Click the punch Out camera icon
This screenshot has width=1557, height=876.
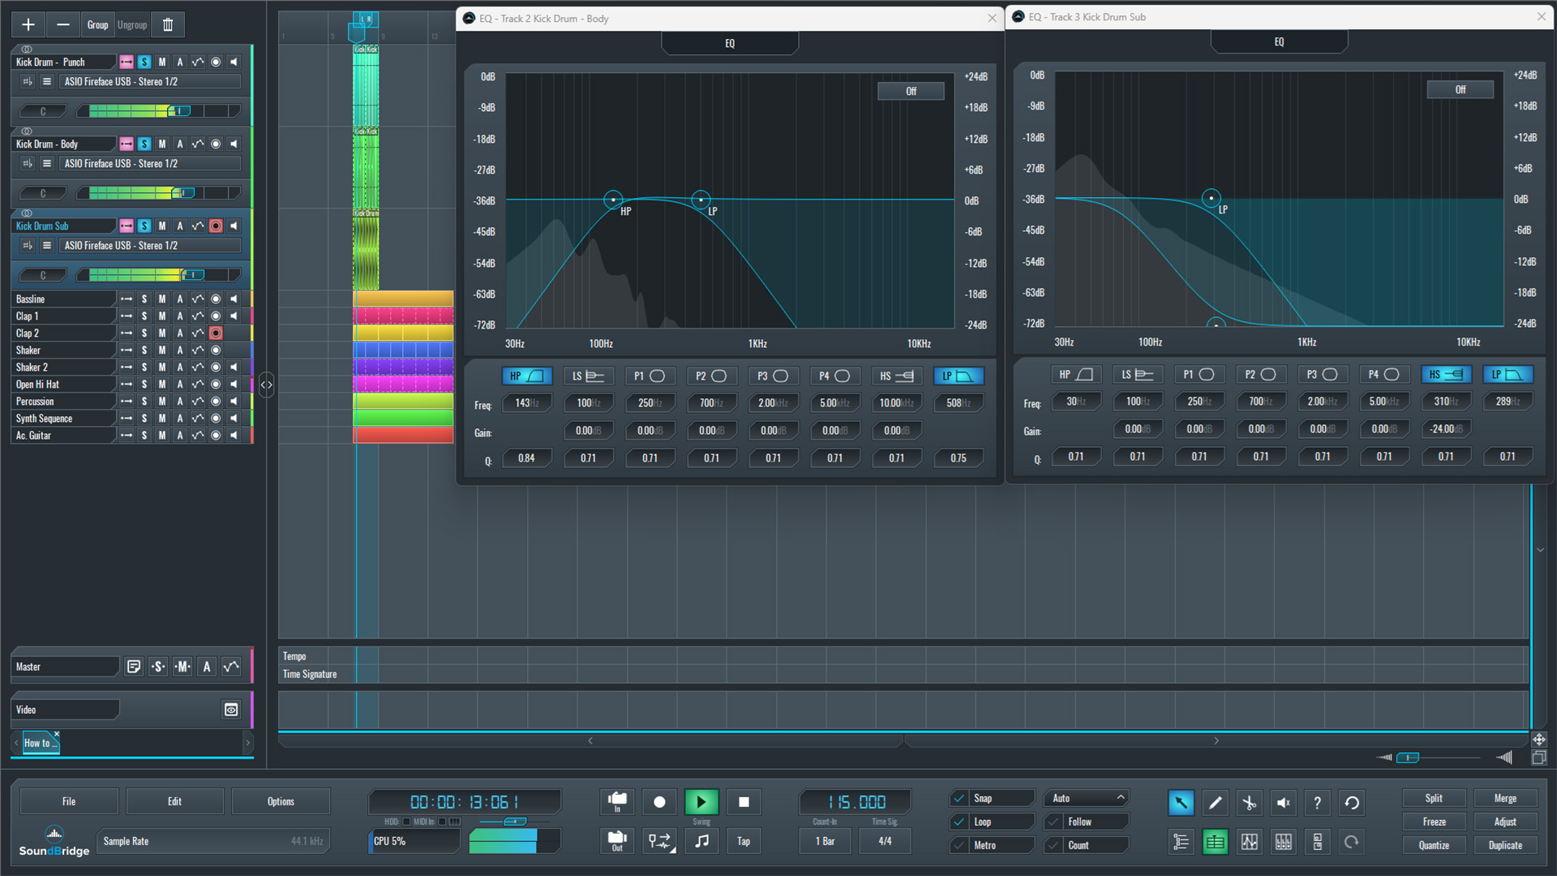click(617, 841)
